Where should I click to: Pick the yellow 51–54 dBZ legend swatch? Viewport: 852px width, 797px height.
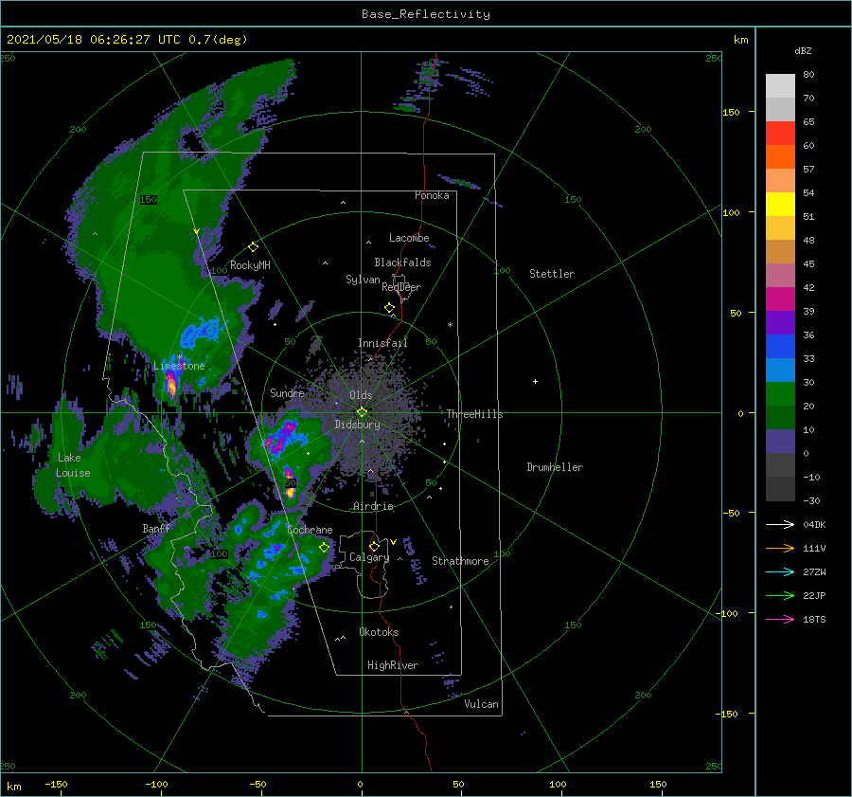tap(780, 205)
